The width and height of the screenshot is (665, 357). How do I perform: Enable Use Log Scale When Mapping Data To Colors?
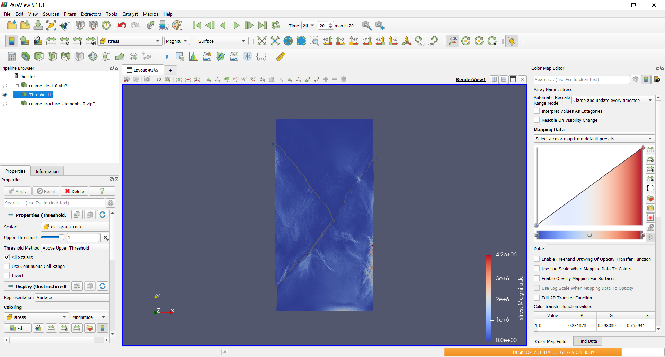537,269
